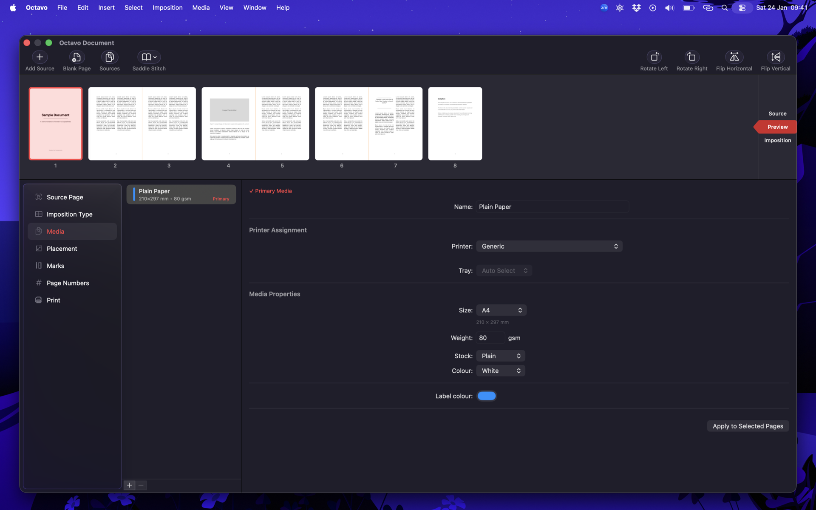The image size is (816, 510).
Task: Click the Apply to Selected Pages button
Action: pyautogui.click(x=748, y=426)
